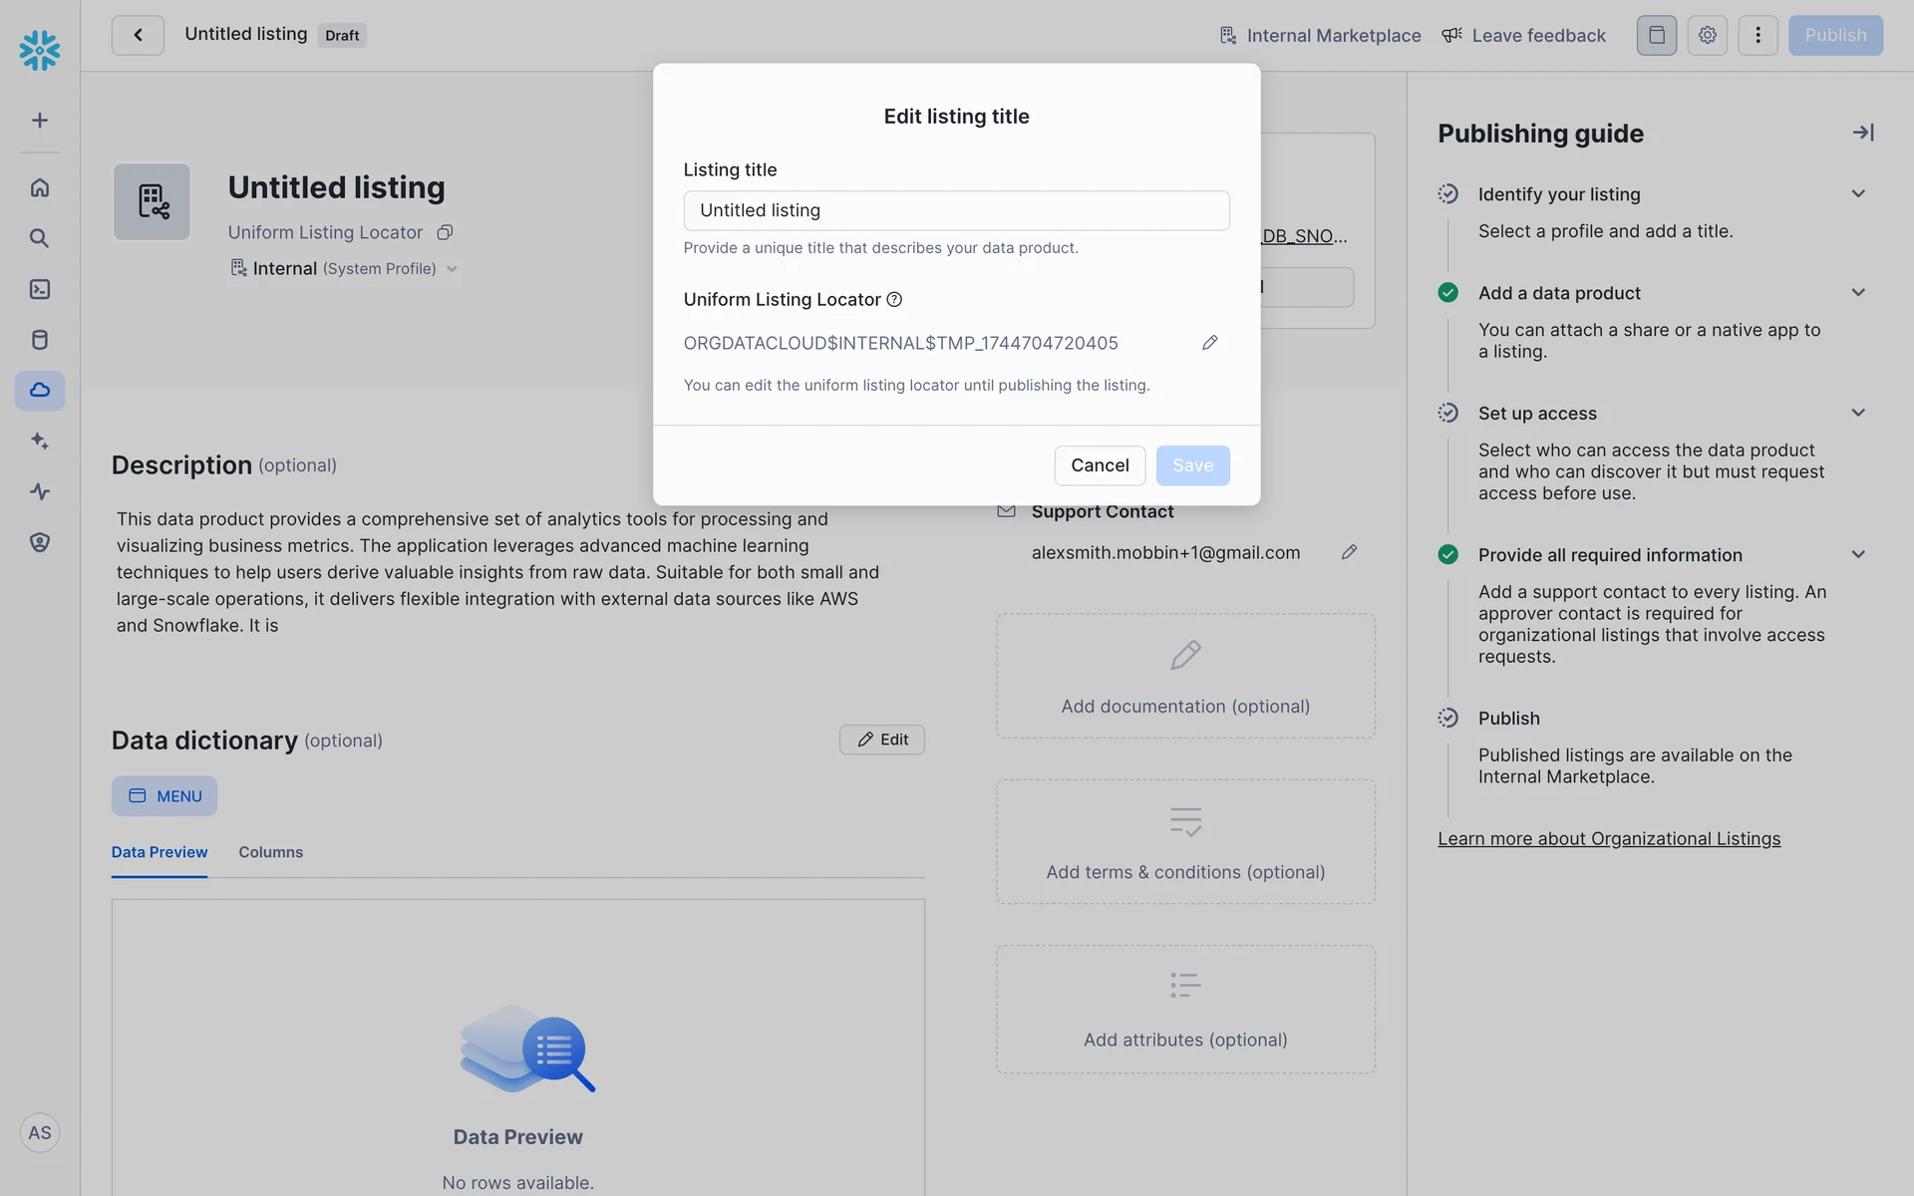Open the Internal System Profile dropdown
1914x1196 pixels.
(452, 269)
